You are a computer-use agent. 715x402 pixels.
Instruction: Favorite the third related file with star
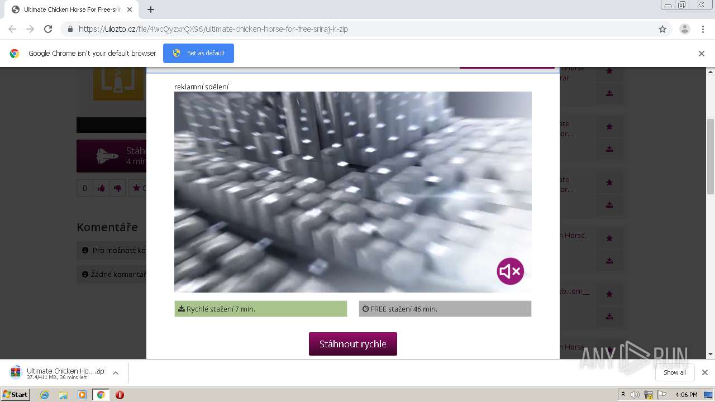609,183
